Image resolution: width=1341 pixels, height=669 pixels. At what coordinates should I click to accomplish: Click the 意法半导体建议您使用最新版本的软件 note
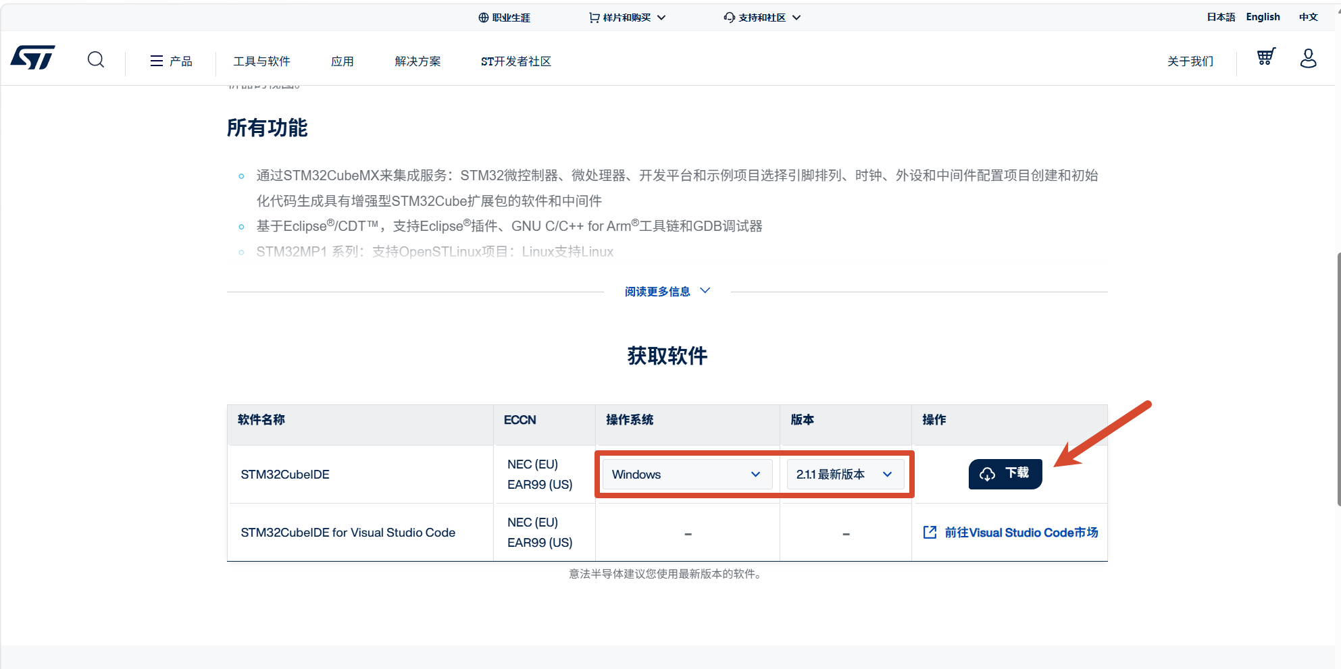pos(667,574)
